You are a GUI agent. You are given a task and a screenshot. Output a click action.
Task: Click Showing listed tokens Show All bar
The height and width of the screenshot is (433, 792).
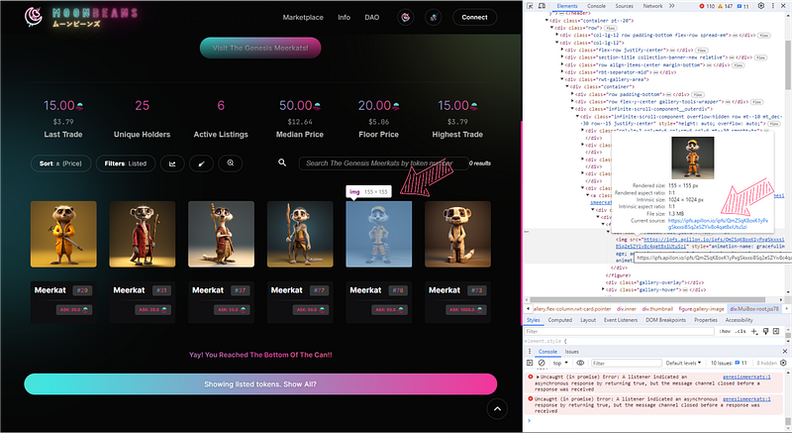point(260,384)
